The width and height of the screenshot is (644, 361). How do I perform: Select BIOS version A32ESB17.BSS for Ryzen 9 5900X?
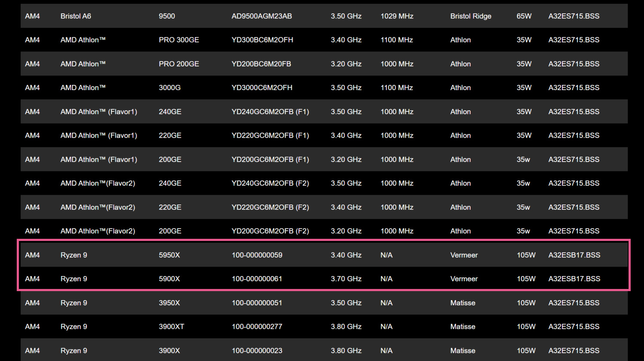[x=574, y=279]
